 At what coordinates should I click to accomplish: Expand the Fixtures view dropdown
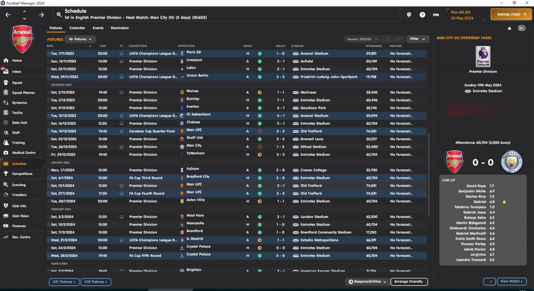coord(81,39)
